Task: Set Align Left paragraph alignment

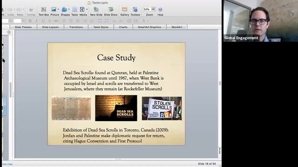Action: click(x=64, y=21)
